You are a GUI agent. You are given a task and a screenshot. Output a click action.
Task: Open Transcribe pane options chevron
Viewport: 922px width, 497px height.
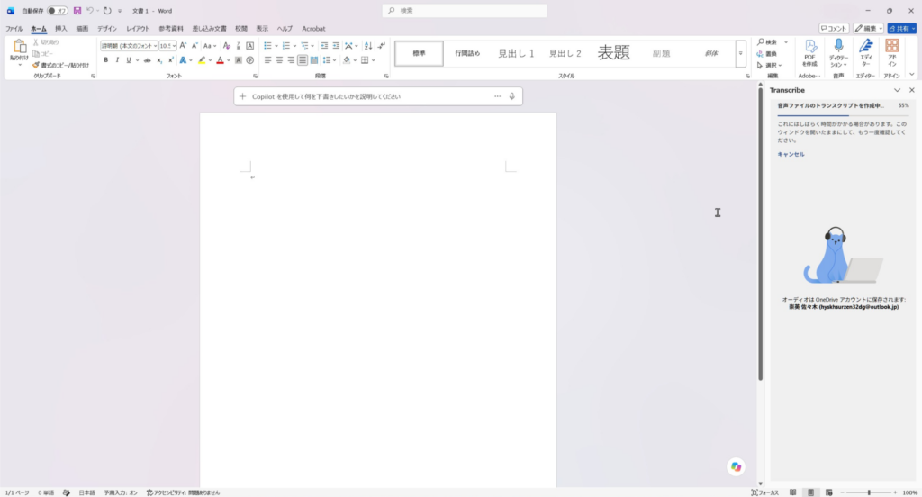point(897,90)
